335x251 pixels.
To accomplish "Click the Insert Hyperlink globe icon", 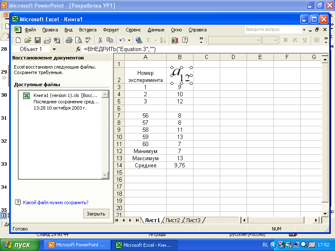I will point(139,40).
